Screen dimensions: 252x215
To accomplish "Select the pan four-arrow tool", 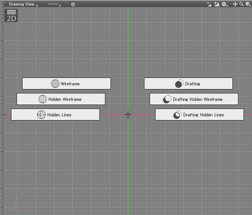I will click(x=235, y=4).
